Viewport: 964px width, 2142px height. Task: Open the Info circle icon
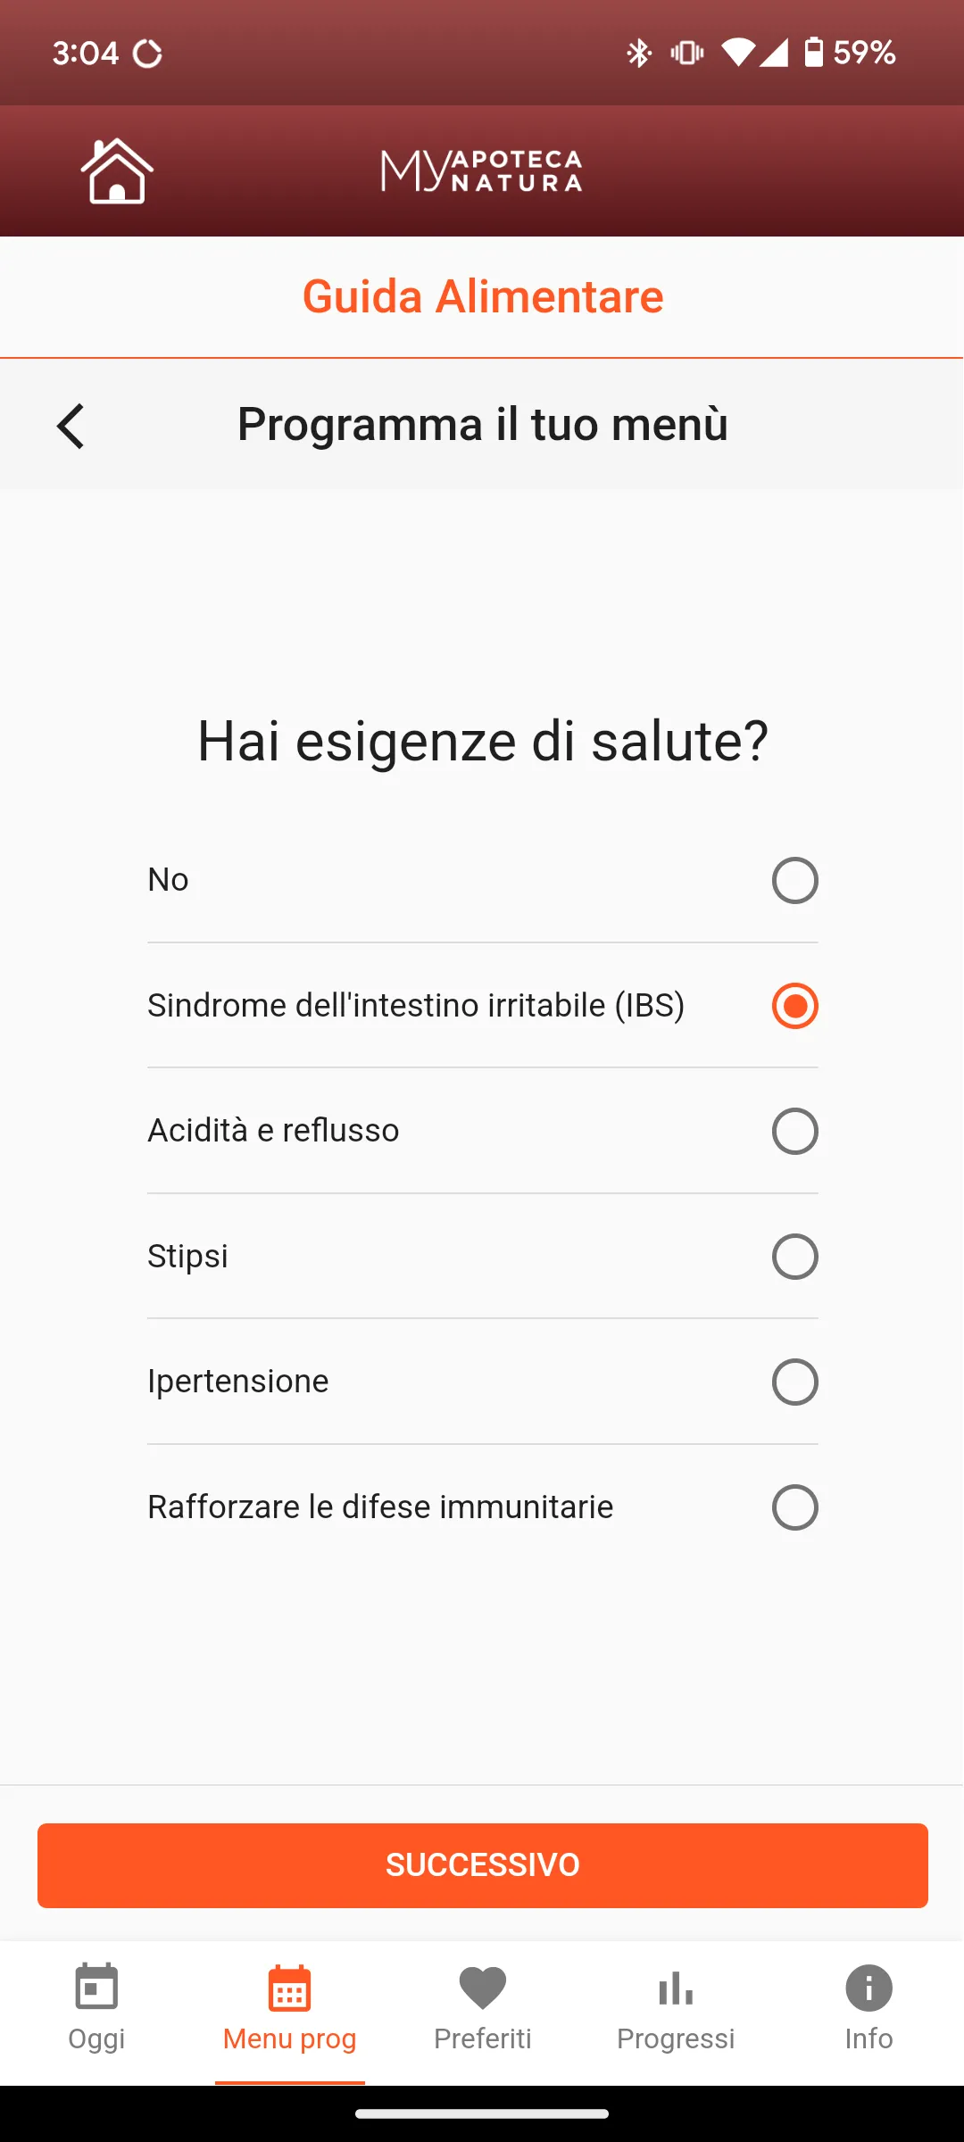868,1988
